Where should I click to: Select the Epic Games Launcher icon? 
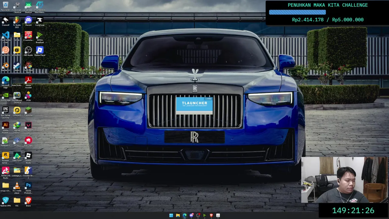pos(5,113)
